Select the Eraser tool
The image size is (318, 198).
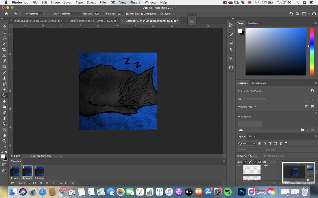click(4, 90)
